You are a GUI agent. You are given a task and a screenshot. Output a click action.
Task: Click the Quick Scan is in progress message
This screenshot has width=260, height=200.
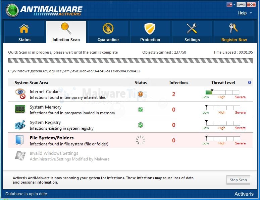[63, 52]
